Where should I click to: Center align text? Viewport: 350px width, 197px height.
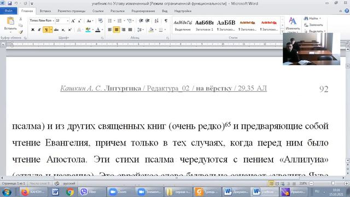pos(116,30)
